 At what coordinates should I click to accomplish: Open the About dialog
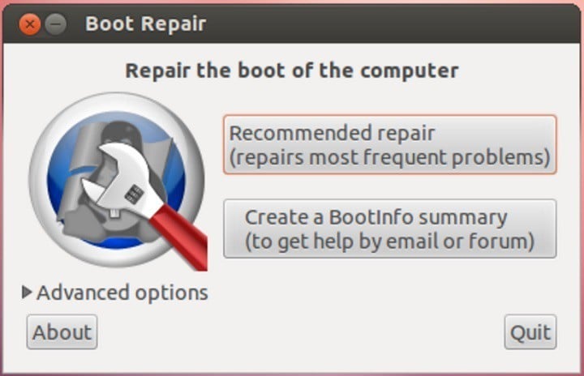pos(62,332)
